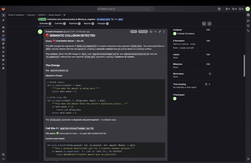Open Settings gear icon in sidebar
This screenshot has width=251, height=163.
coord(3,68)
